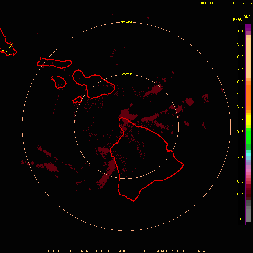This screenshot has height=253, width=253.
Task: Click the gray color bar segment
Action: pyautogui.click(x=248, y=214)
